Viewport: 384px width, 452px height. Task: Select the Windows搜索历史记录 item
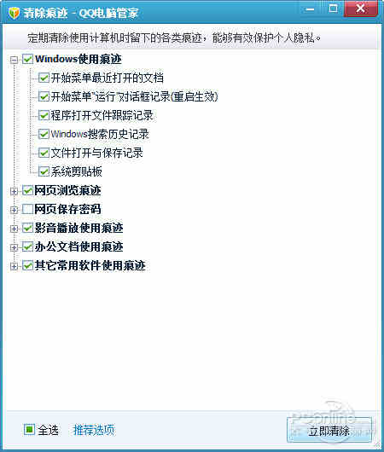tap(100, 134)
